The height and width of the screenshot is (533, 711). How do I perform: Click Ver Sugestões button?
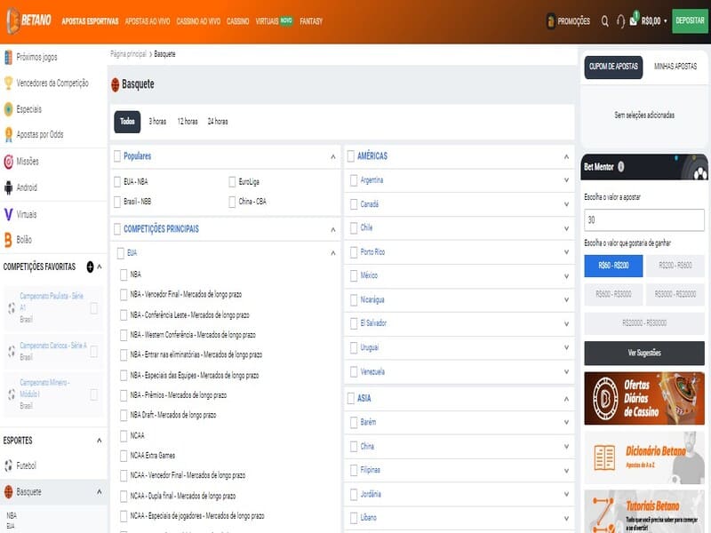pyautogui.click(x=644, y=353)
